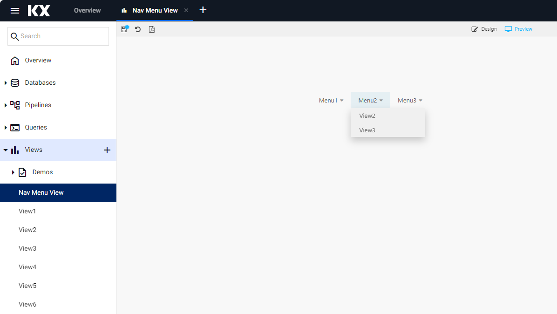Switch to Design mode
Image resolution: width=557 pixels, height=314 pixels.
pyautogui.click(x=484, y=29)
